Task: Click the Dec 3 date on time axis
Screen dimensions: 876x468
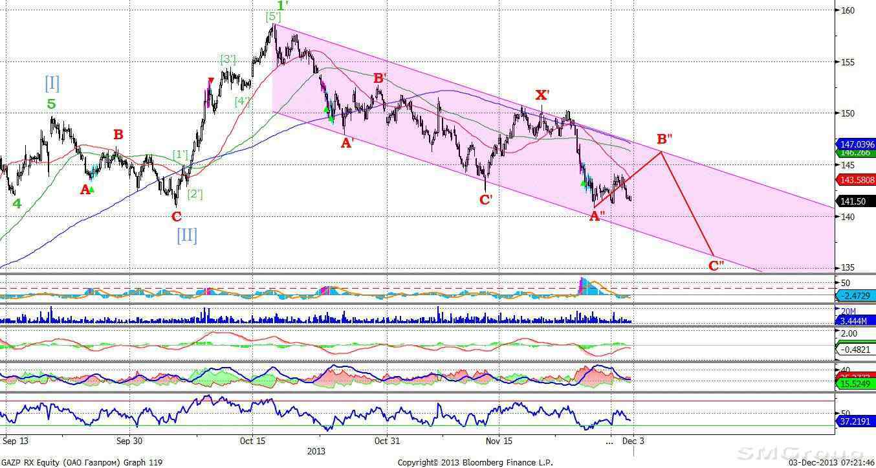Action: click(633, 441)
